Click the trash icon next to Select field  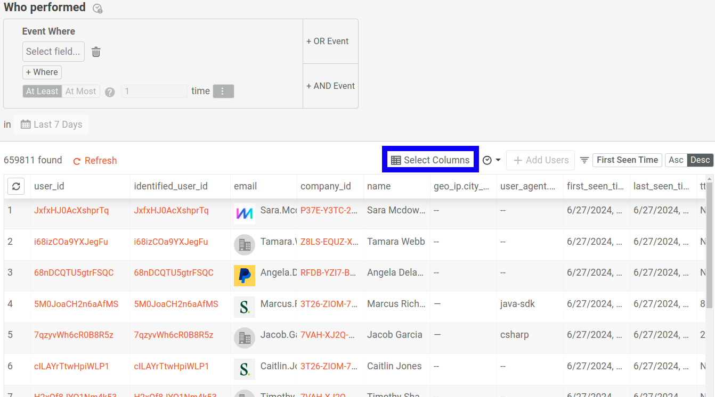95,51
